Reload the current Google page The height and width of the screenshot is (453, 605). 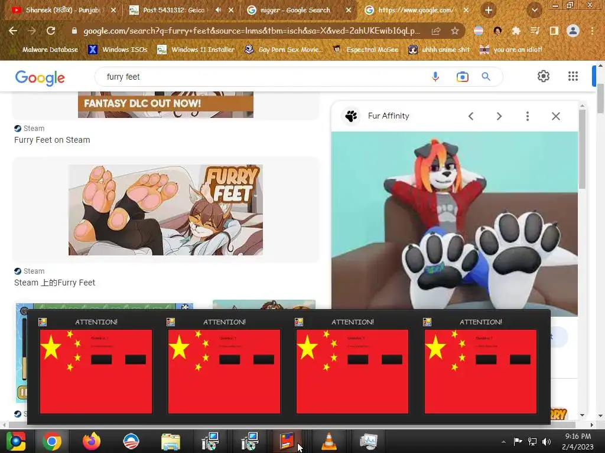(x=51, y=31)
